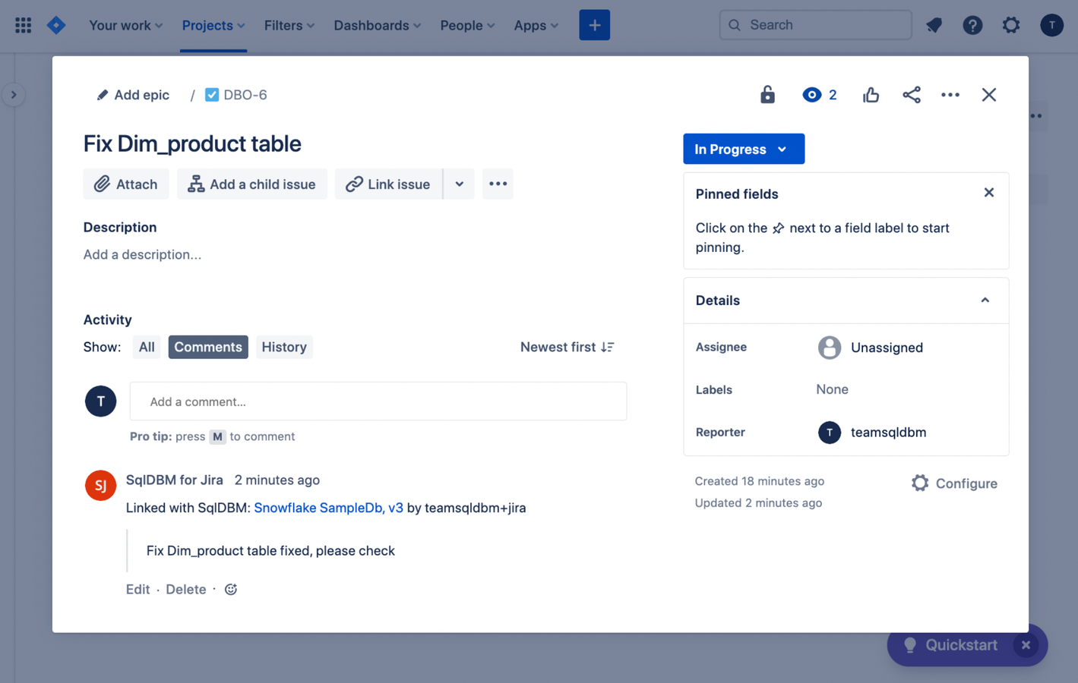This screenshot has width=1078, height=683.
Task: Open the Settings gear in top bar
Action: 1010,25
